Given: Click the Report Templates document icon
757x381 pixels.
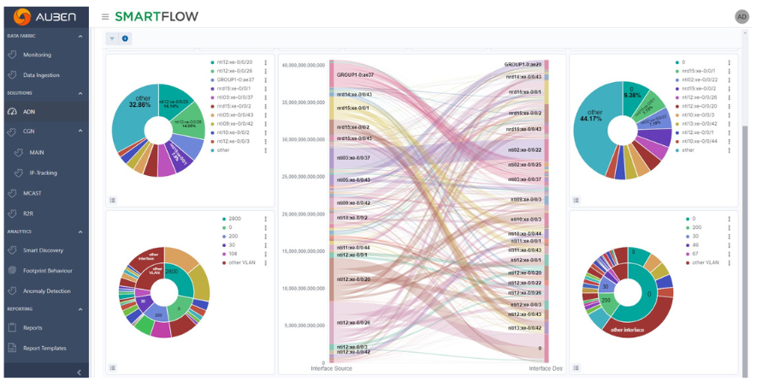Looking at the screenshot, I should [13, 349].
